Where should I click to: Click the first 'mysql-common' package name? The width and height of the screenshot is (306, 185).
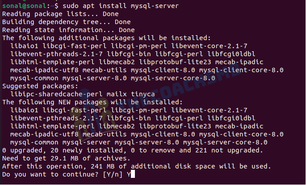point(34,78)
